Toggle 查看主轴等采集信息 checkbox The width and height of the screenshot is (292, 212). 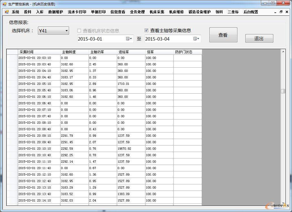point(146,30)
